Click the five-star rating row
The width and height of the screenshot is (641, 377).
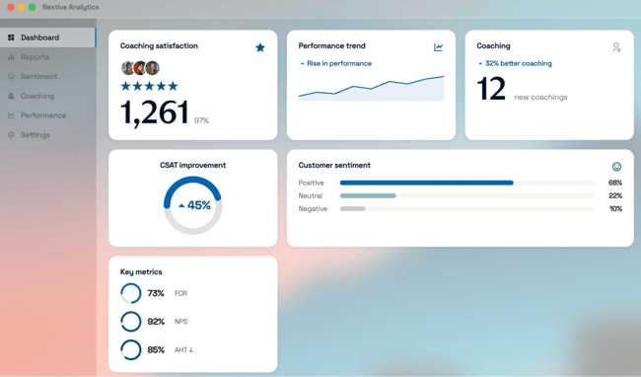[149, 86]
